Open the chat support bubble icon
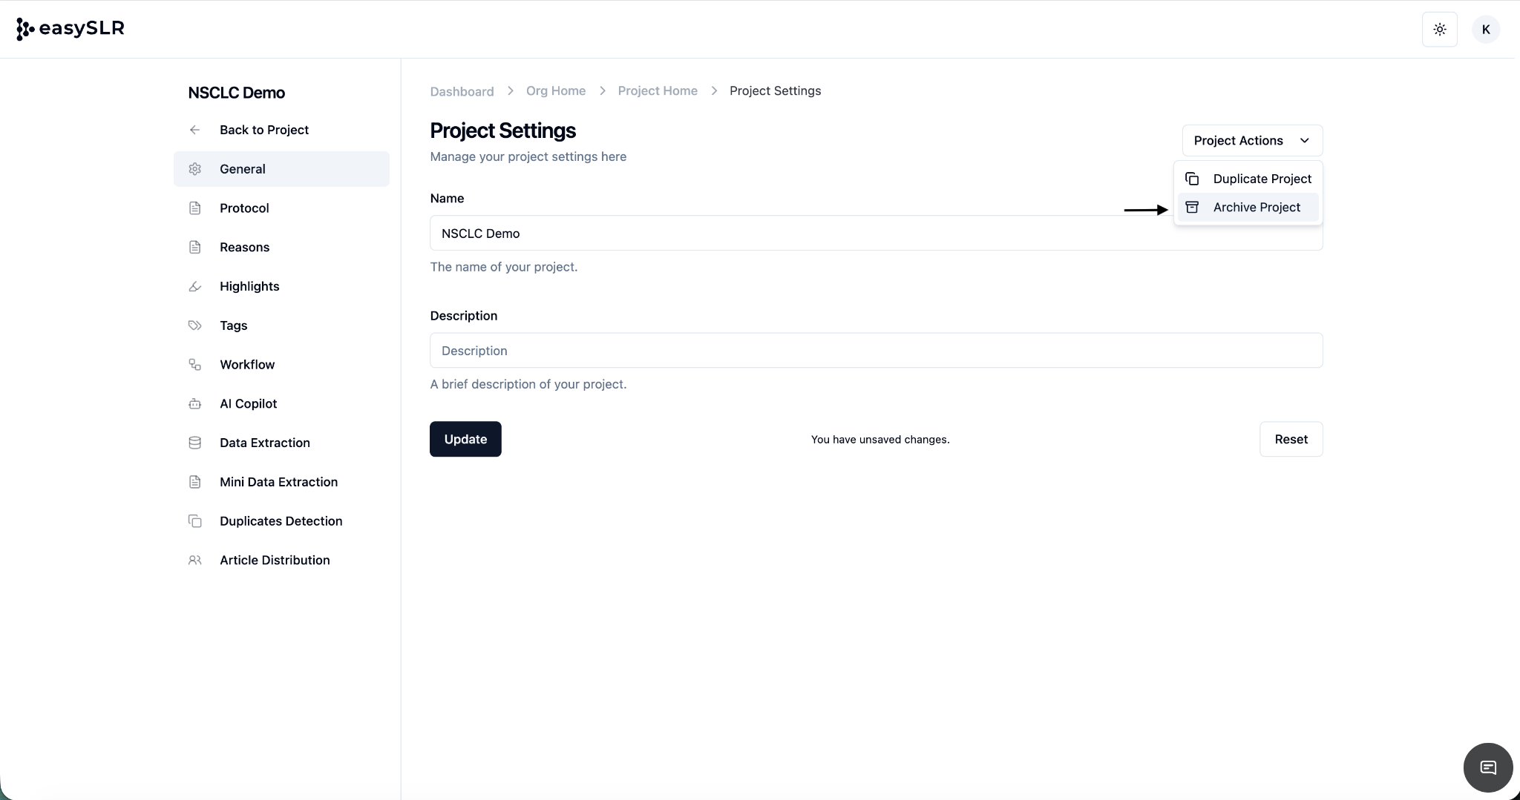 [1487, 767]
